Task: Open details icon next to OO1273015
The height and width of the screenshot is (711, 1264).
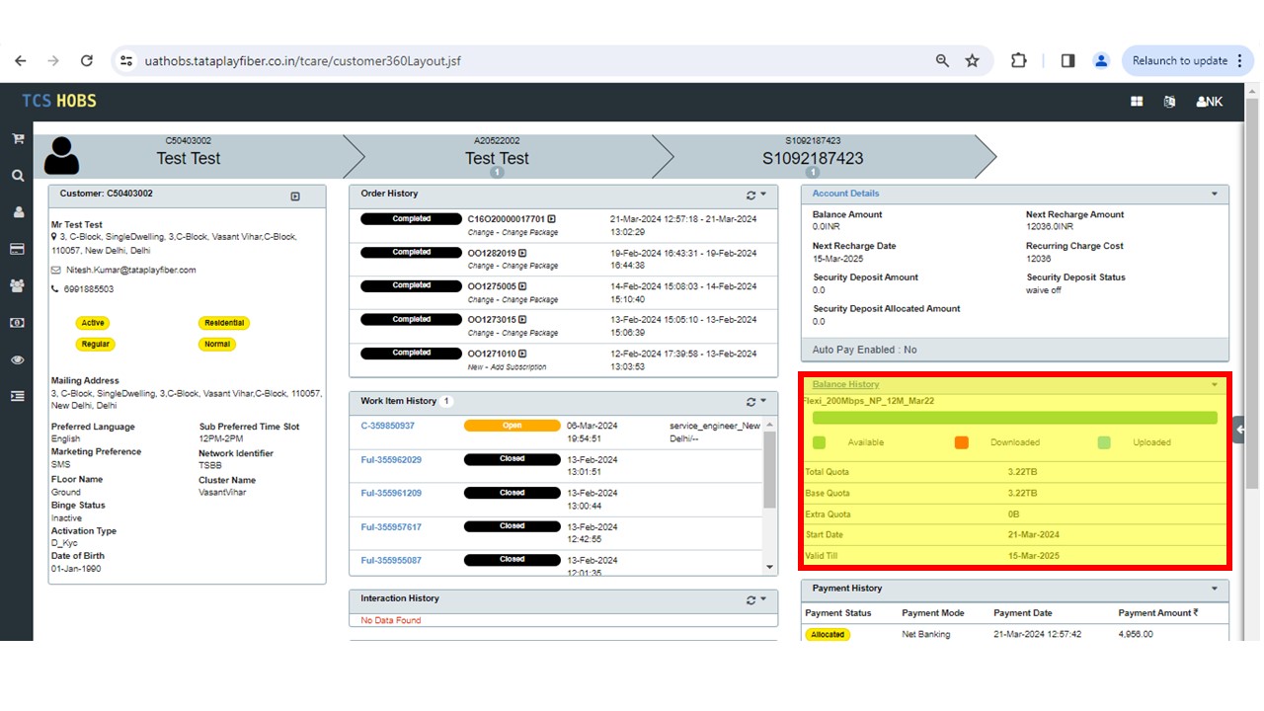Action: [522, 320]
